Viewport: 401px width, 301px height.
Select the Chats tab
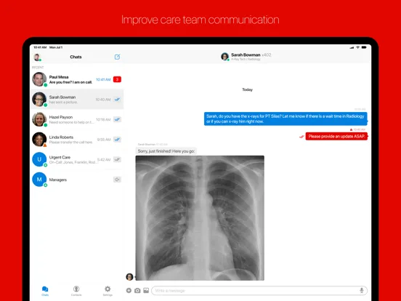pos(45,291)
